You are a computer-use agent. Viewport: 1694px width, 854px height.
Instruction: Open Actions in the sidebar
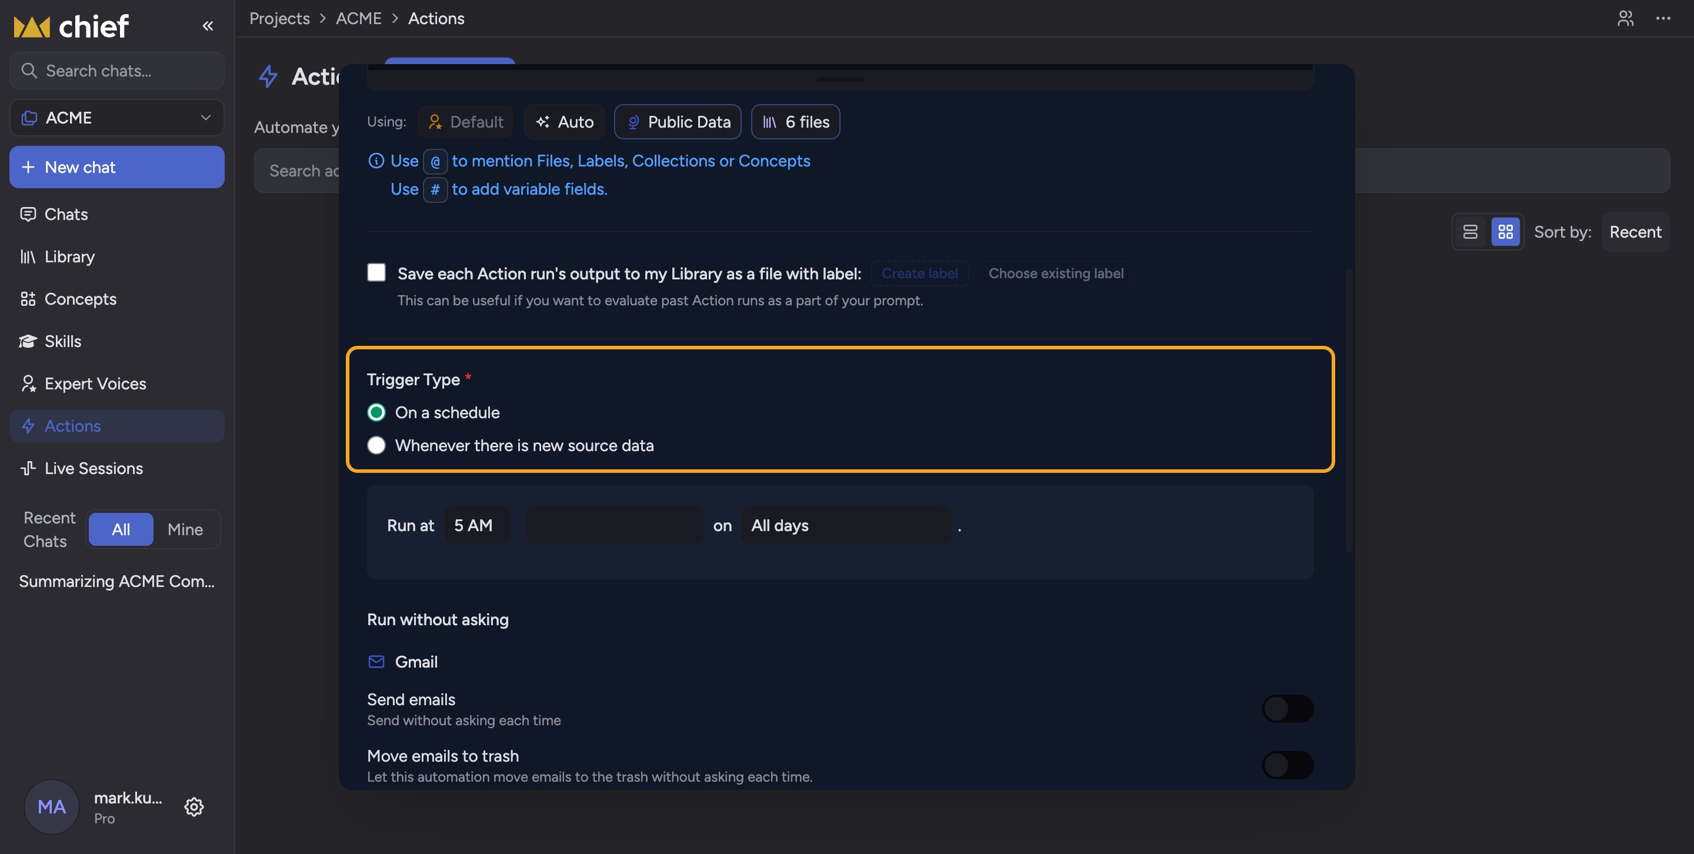[x=117, y=426]
